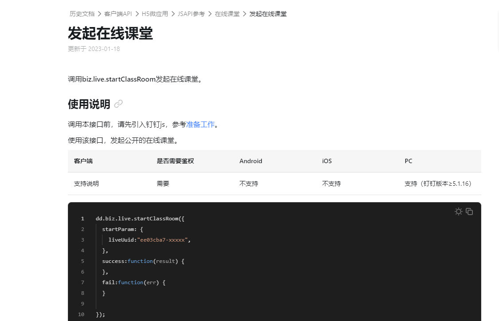
Task: Click 不支持 cell under iOS column
Action: pos(331,184)
